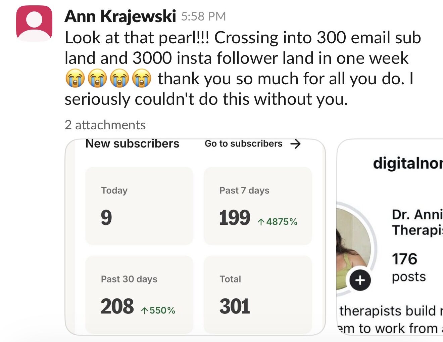Click the green up arrow beside 4875%
Viewport: 443px width, 342px height.
261,222
